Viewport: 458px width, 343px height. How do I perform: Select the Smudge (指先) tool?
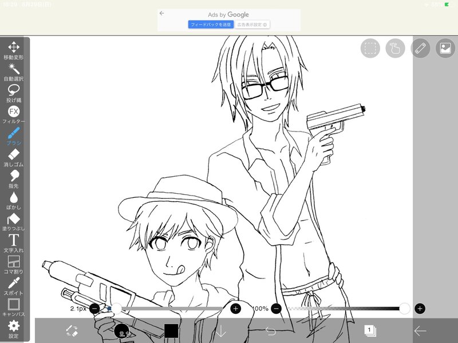[x=13, y=179]
